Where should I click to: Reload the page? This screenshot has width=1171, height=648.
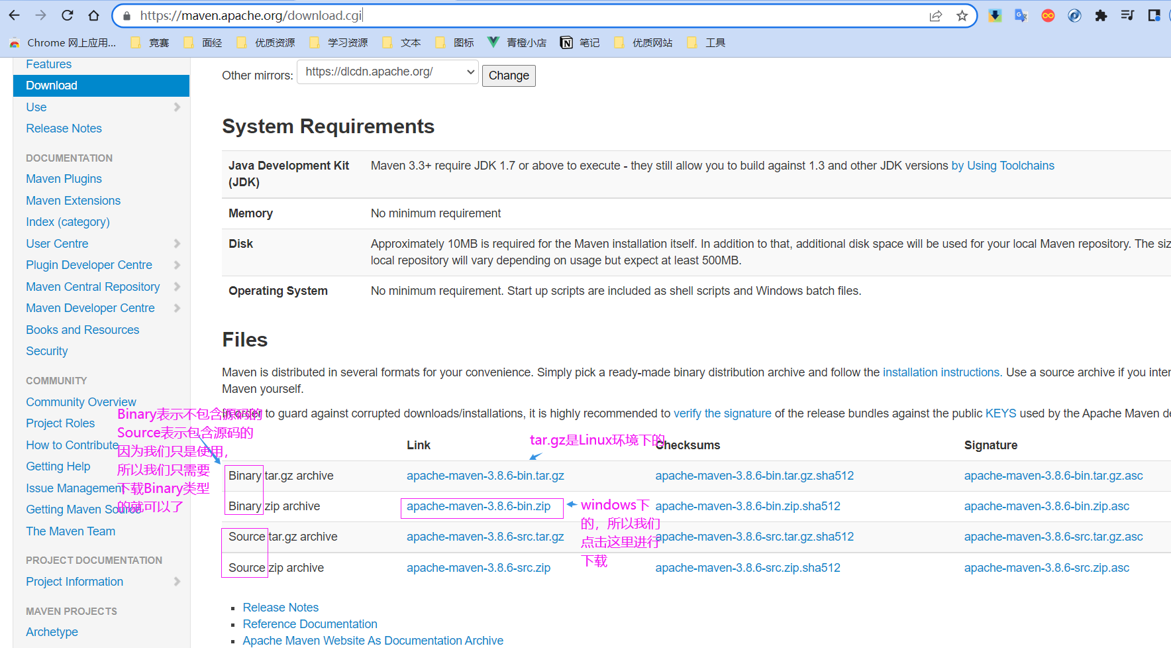(67, 15)
